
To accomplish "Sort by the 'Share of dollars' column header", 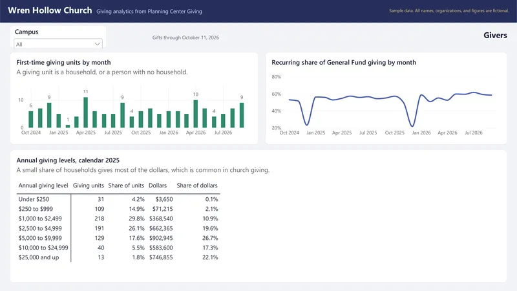I will (x=197, y=186).
